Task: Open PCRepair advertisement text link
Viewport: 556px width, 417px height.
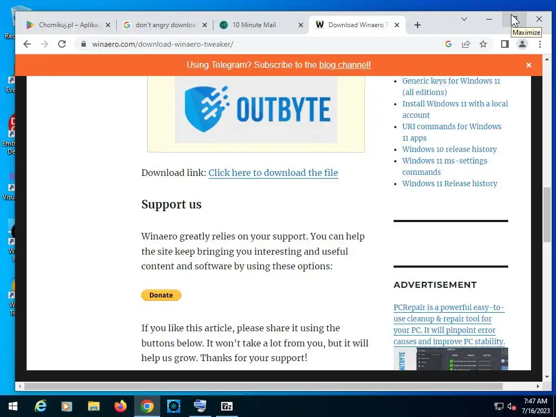Action: [449, 325]
